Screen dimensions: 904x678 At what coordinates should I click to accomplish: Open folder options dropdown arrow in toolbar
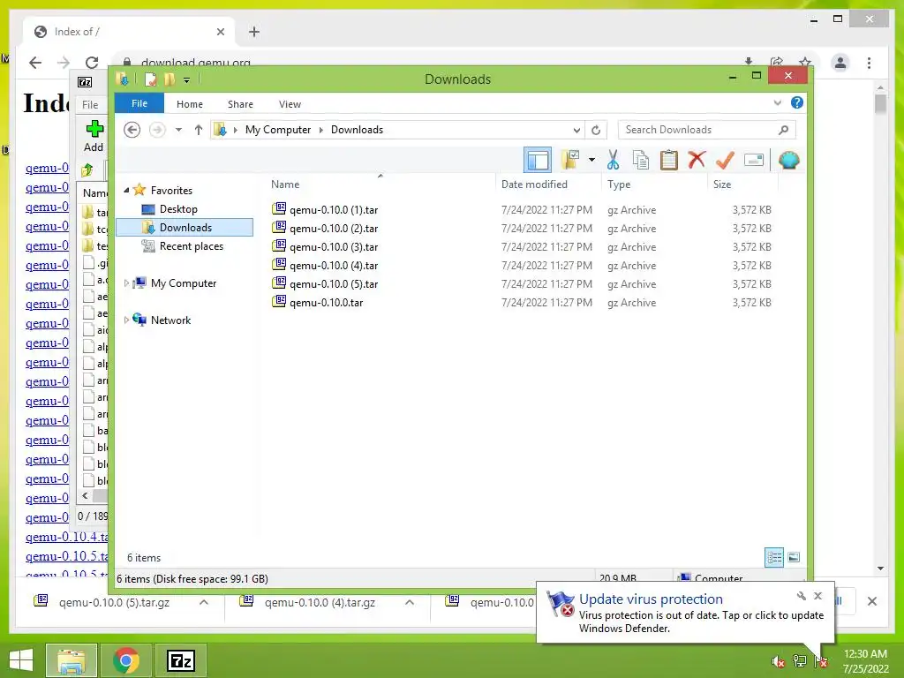click(x=591, y=160)
